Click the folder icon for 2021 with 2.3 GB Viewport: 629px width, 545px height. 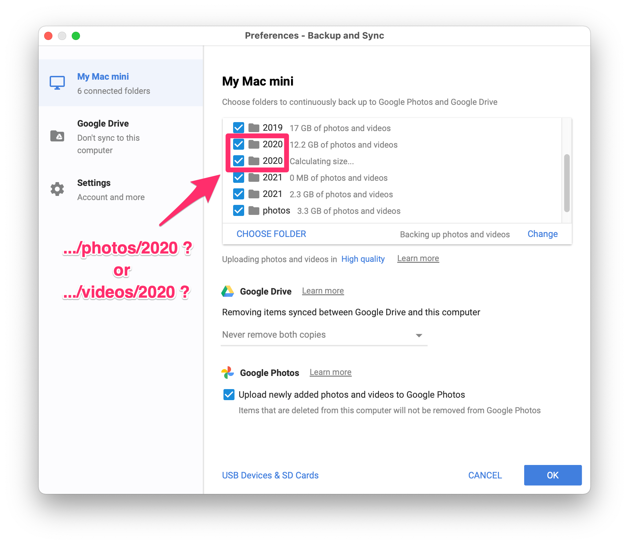[254, 194]
